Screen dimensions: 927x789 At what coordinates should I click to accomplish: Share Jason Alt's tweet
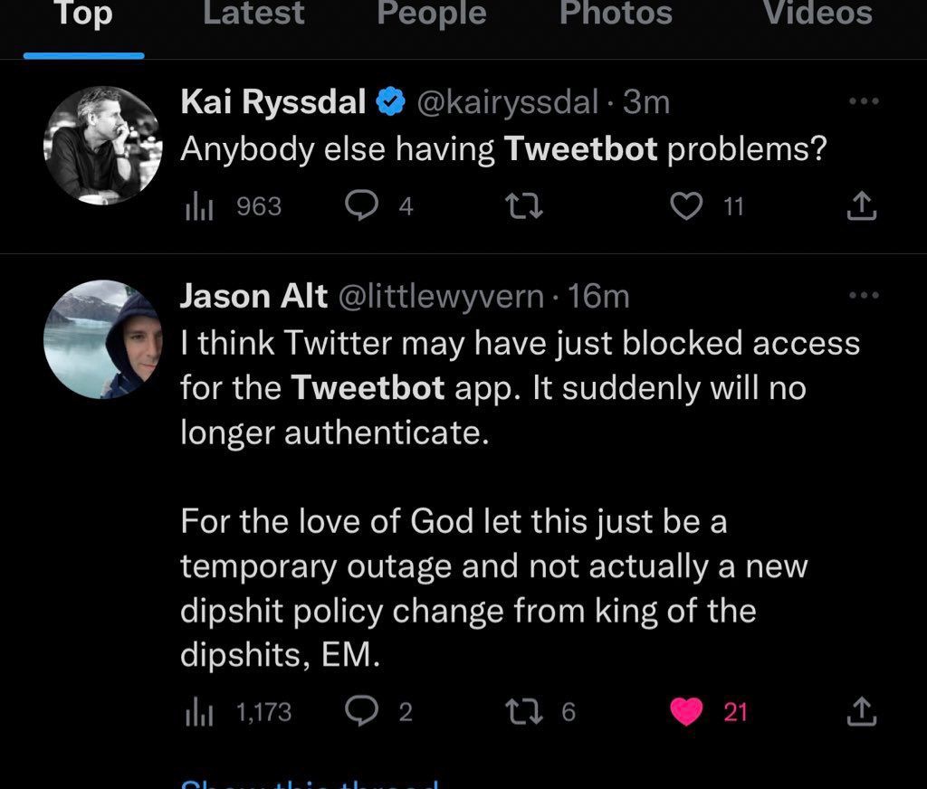[861, 712]
